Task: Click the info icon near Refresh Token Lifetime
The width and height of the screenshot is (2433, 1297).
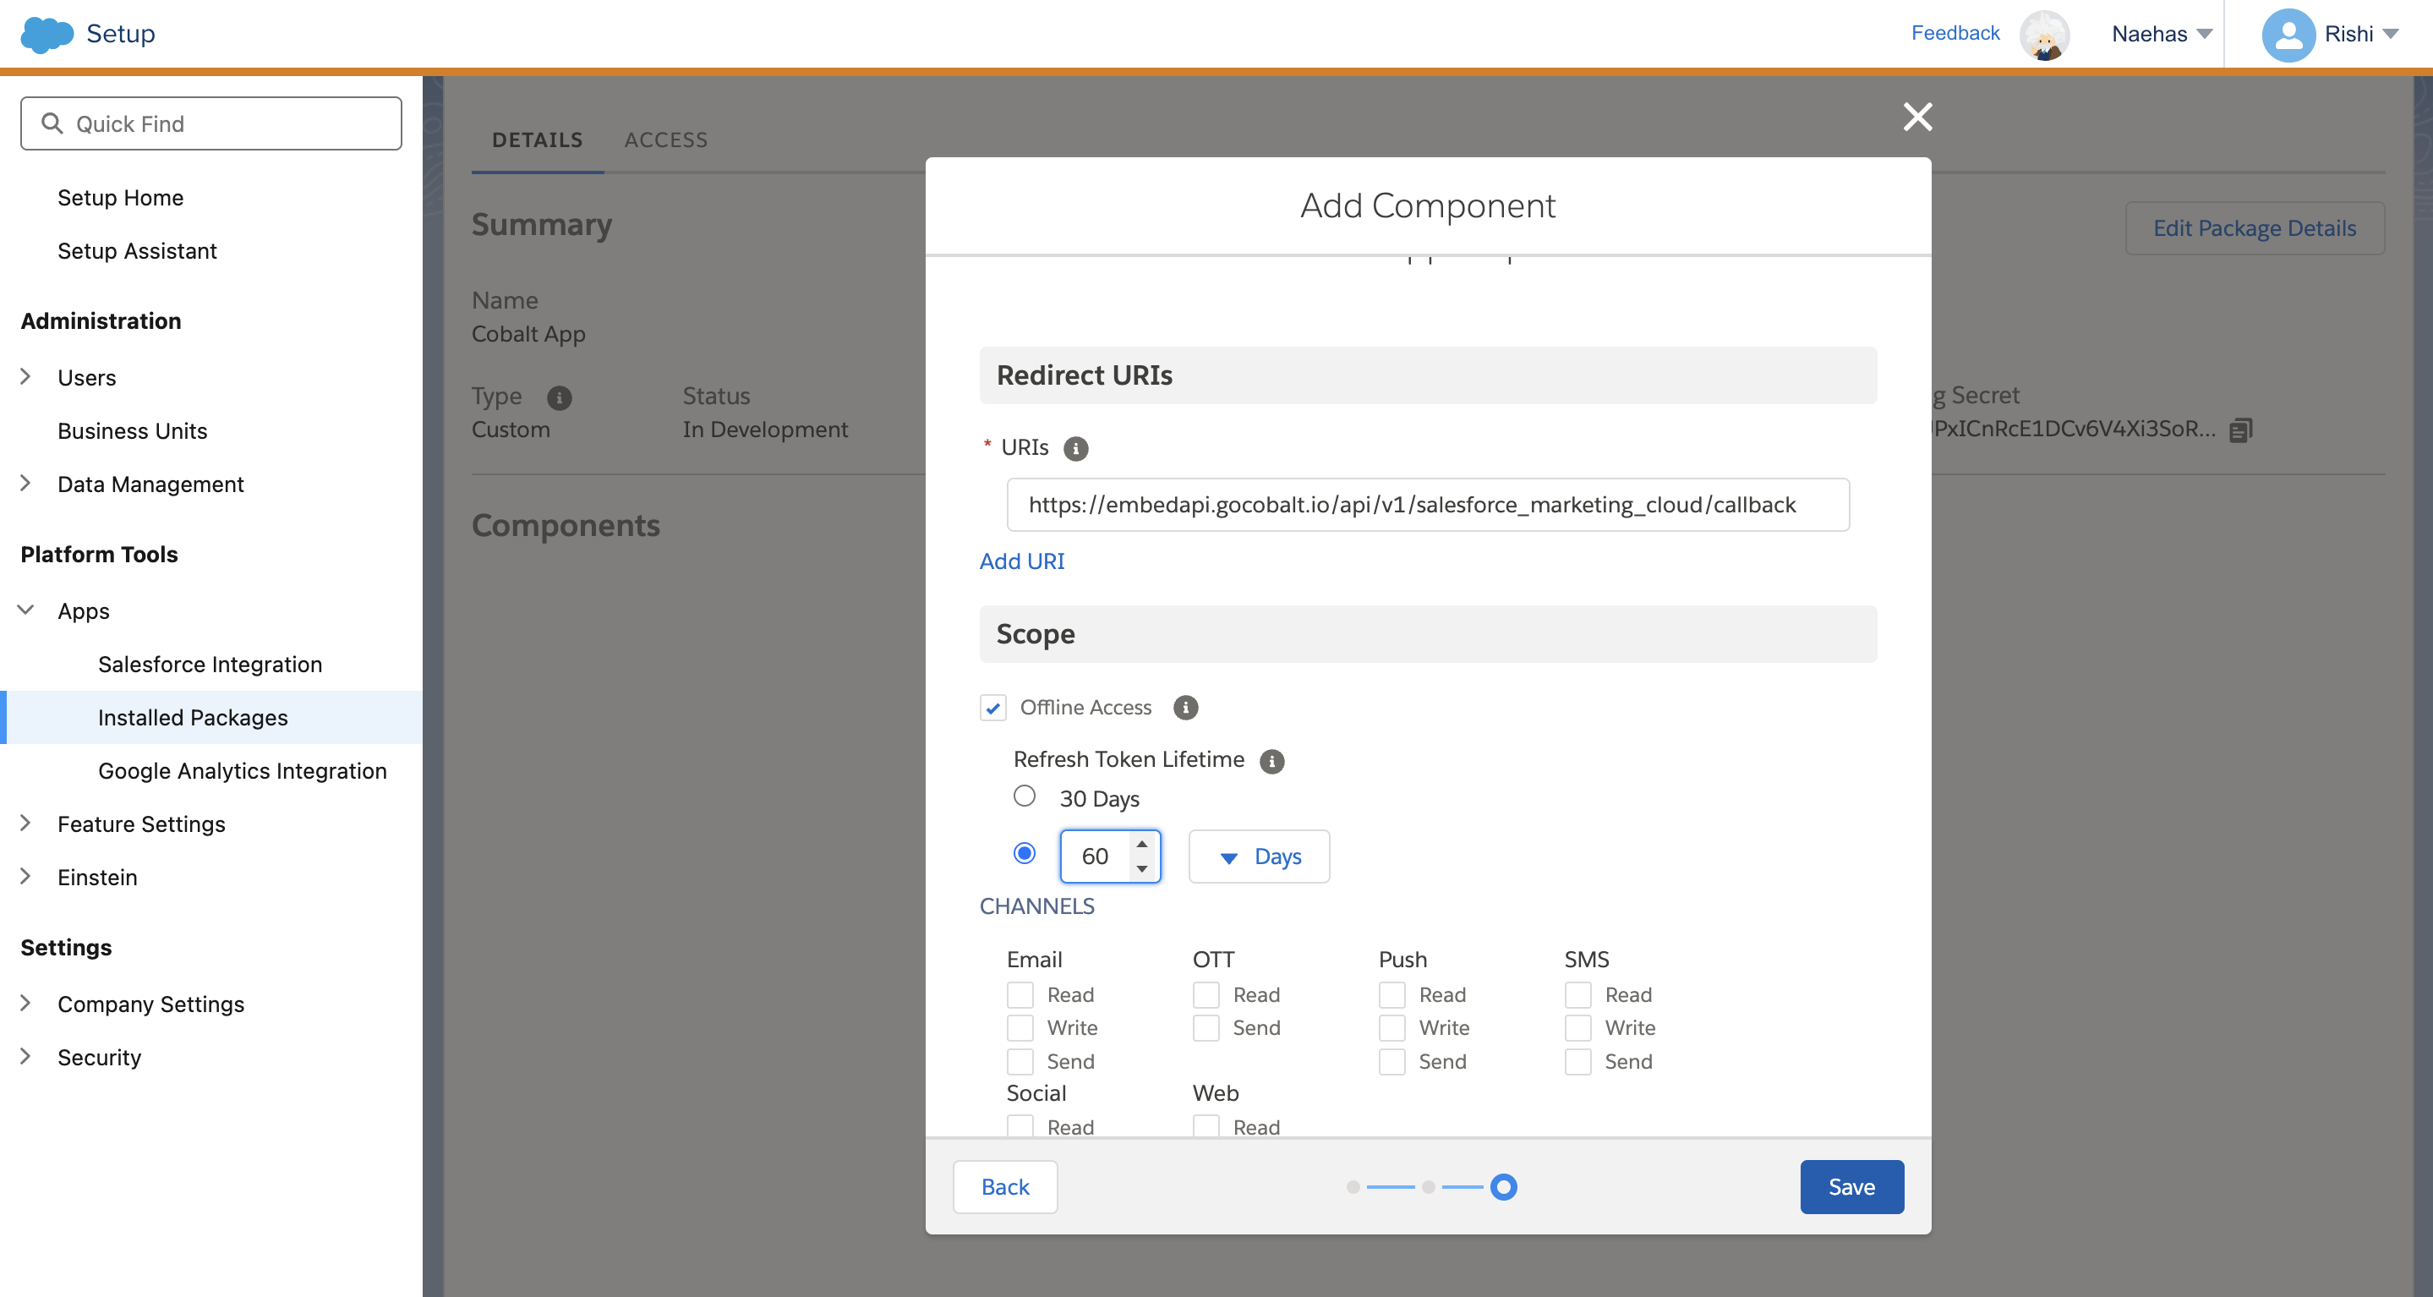Action: pyautogui.click(x=1271, y=762)
